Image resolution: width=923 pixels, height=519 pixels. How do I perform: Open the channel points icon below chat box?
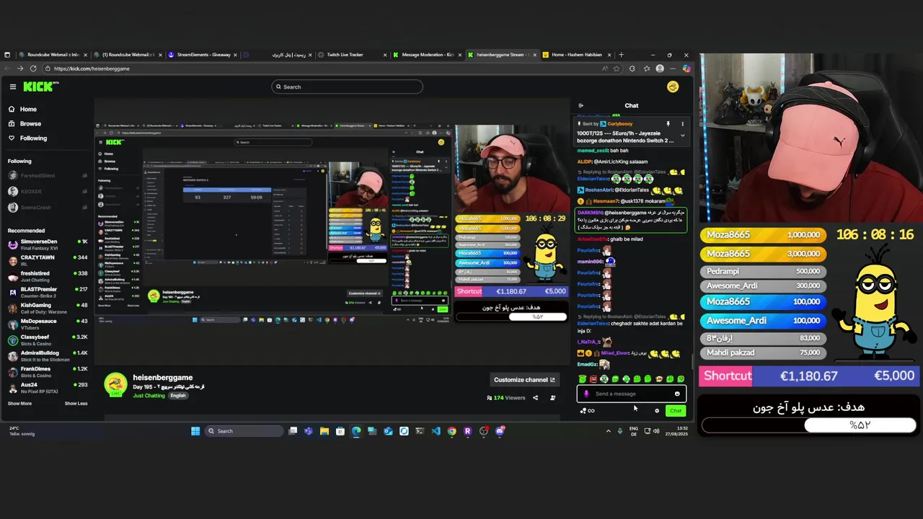point(587,411)
